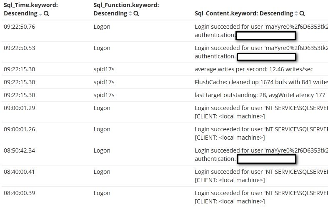Click the Sql_Content.keyword search magnifier icon

click(302, 14)
